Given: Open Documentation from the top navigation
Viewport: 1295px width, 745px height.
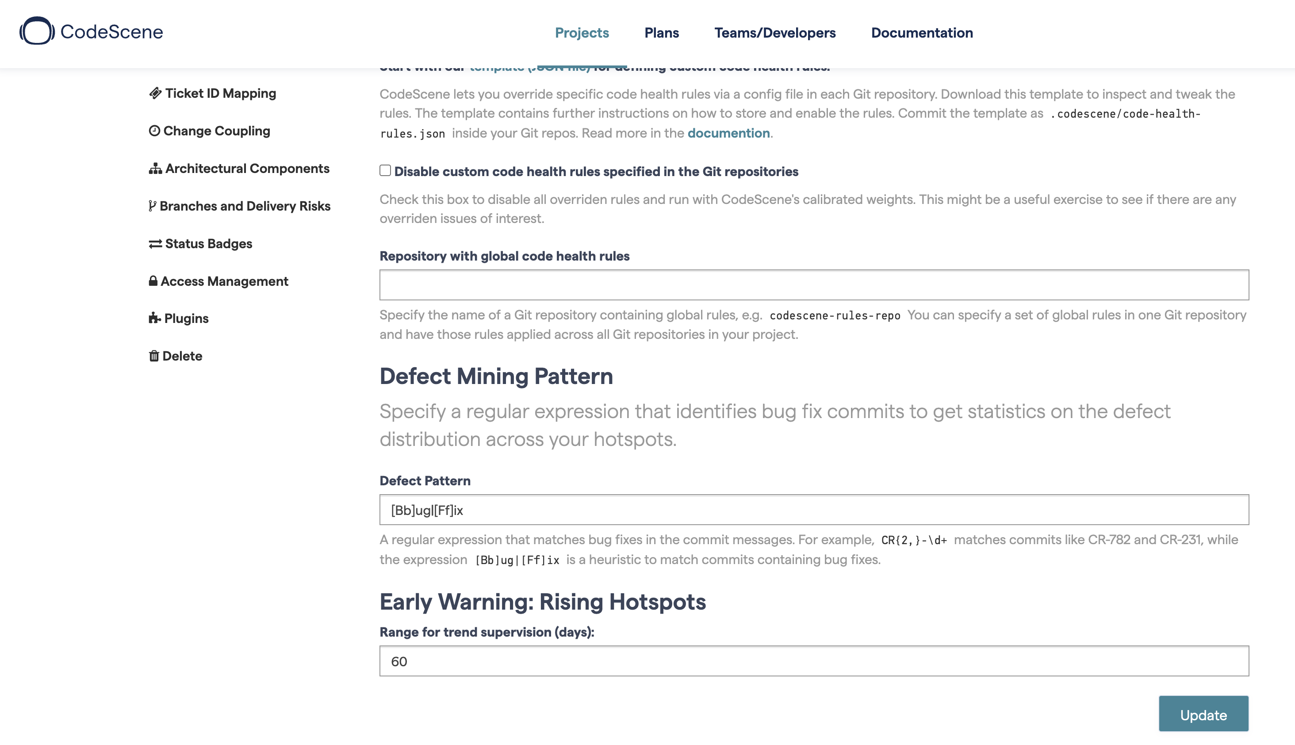Looking at the screenshot, I should [x=922, y=32].
